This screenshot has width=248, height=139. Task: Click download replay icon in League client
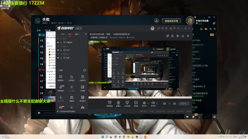157,21
